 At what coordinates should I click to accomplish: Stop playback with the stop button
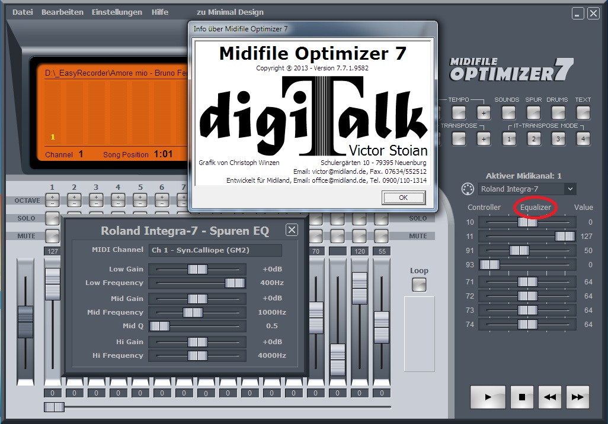click(x=522, y=397)
